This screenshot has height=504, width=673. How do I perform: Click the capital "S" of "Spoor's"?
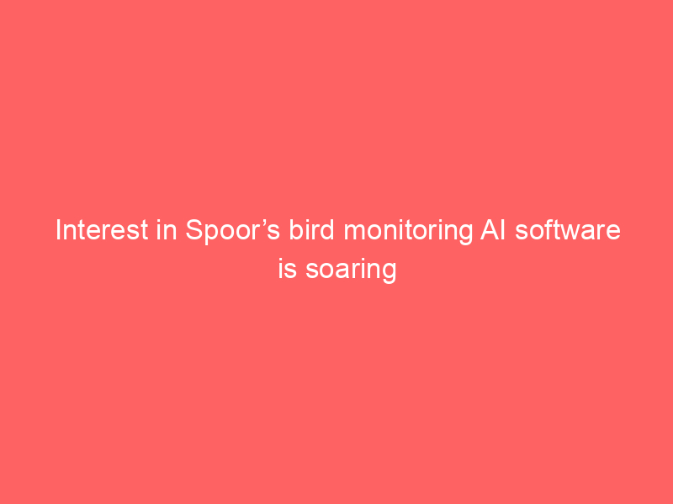pos(193,230)
